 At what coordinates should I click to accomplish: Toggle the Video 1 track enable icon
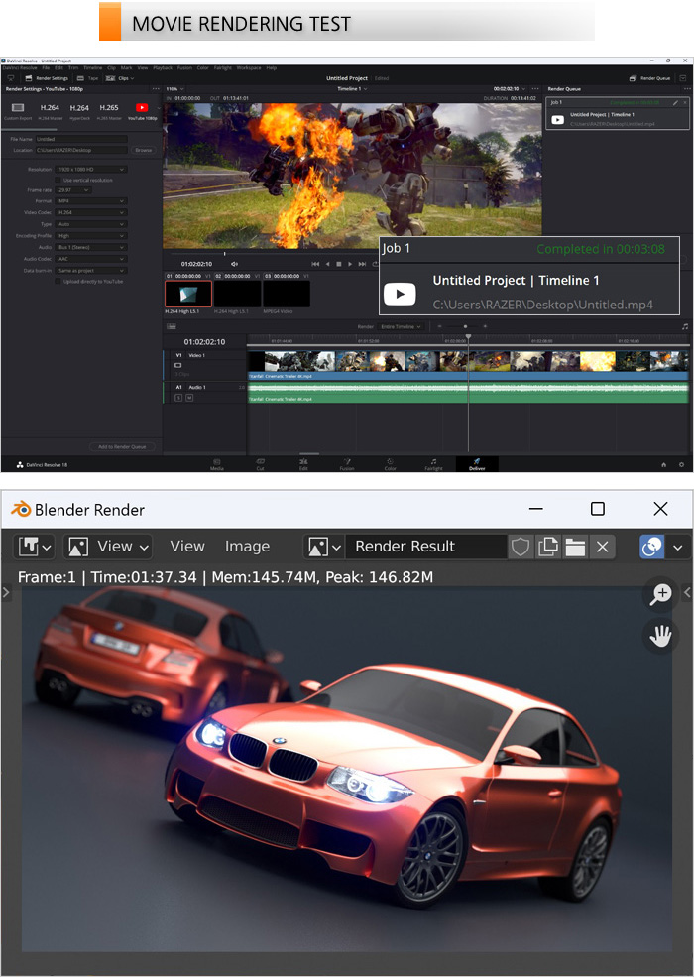pyautogui.click(x=178, y=365)
